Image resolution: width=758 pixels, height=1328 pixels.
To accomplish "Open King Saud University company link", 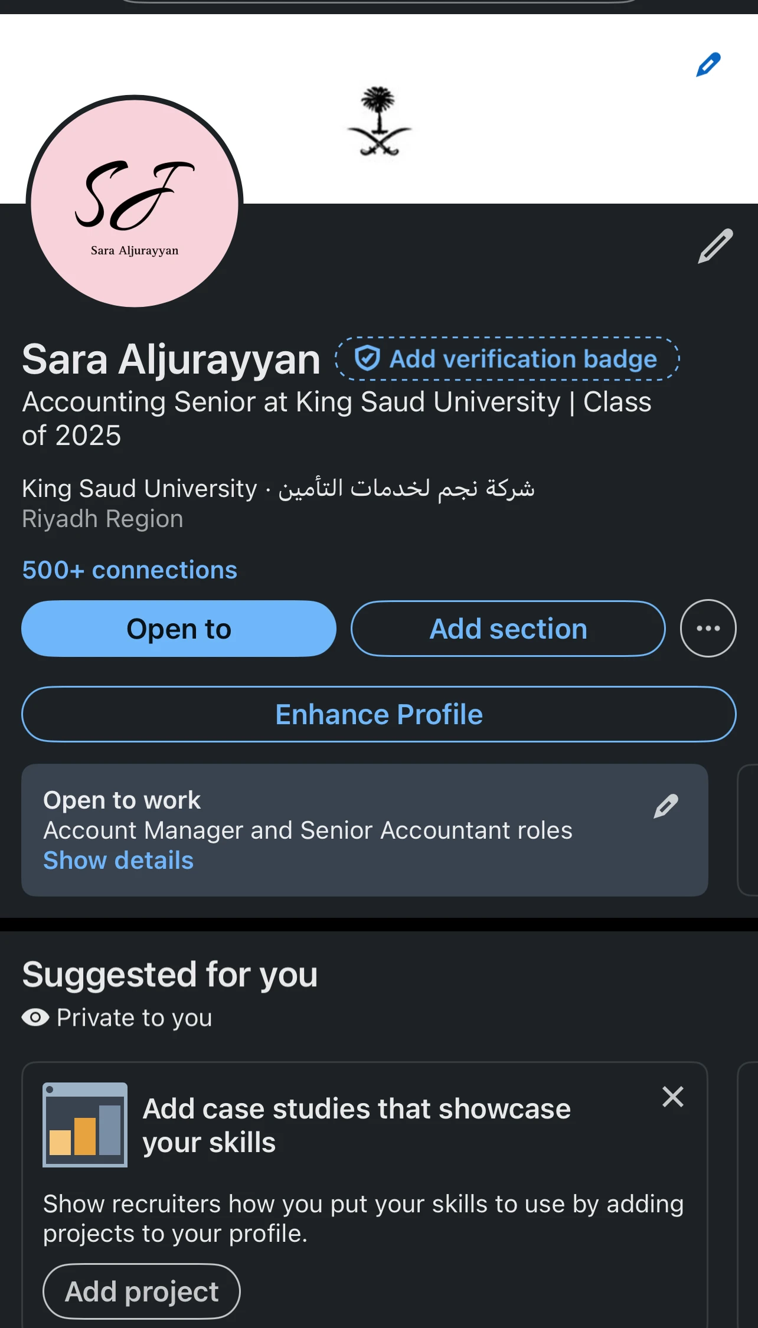I will (139, 489).
